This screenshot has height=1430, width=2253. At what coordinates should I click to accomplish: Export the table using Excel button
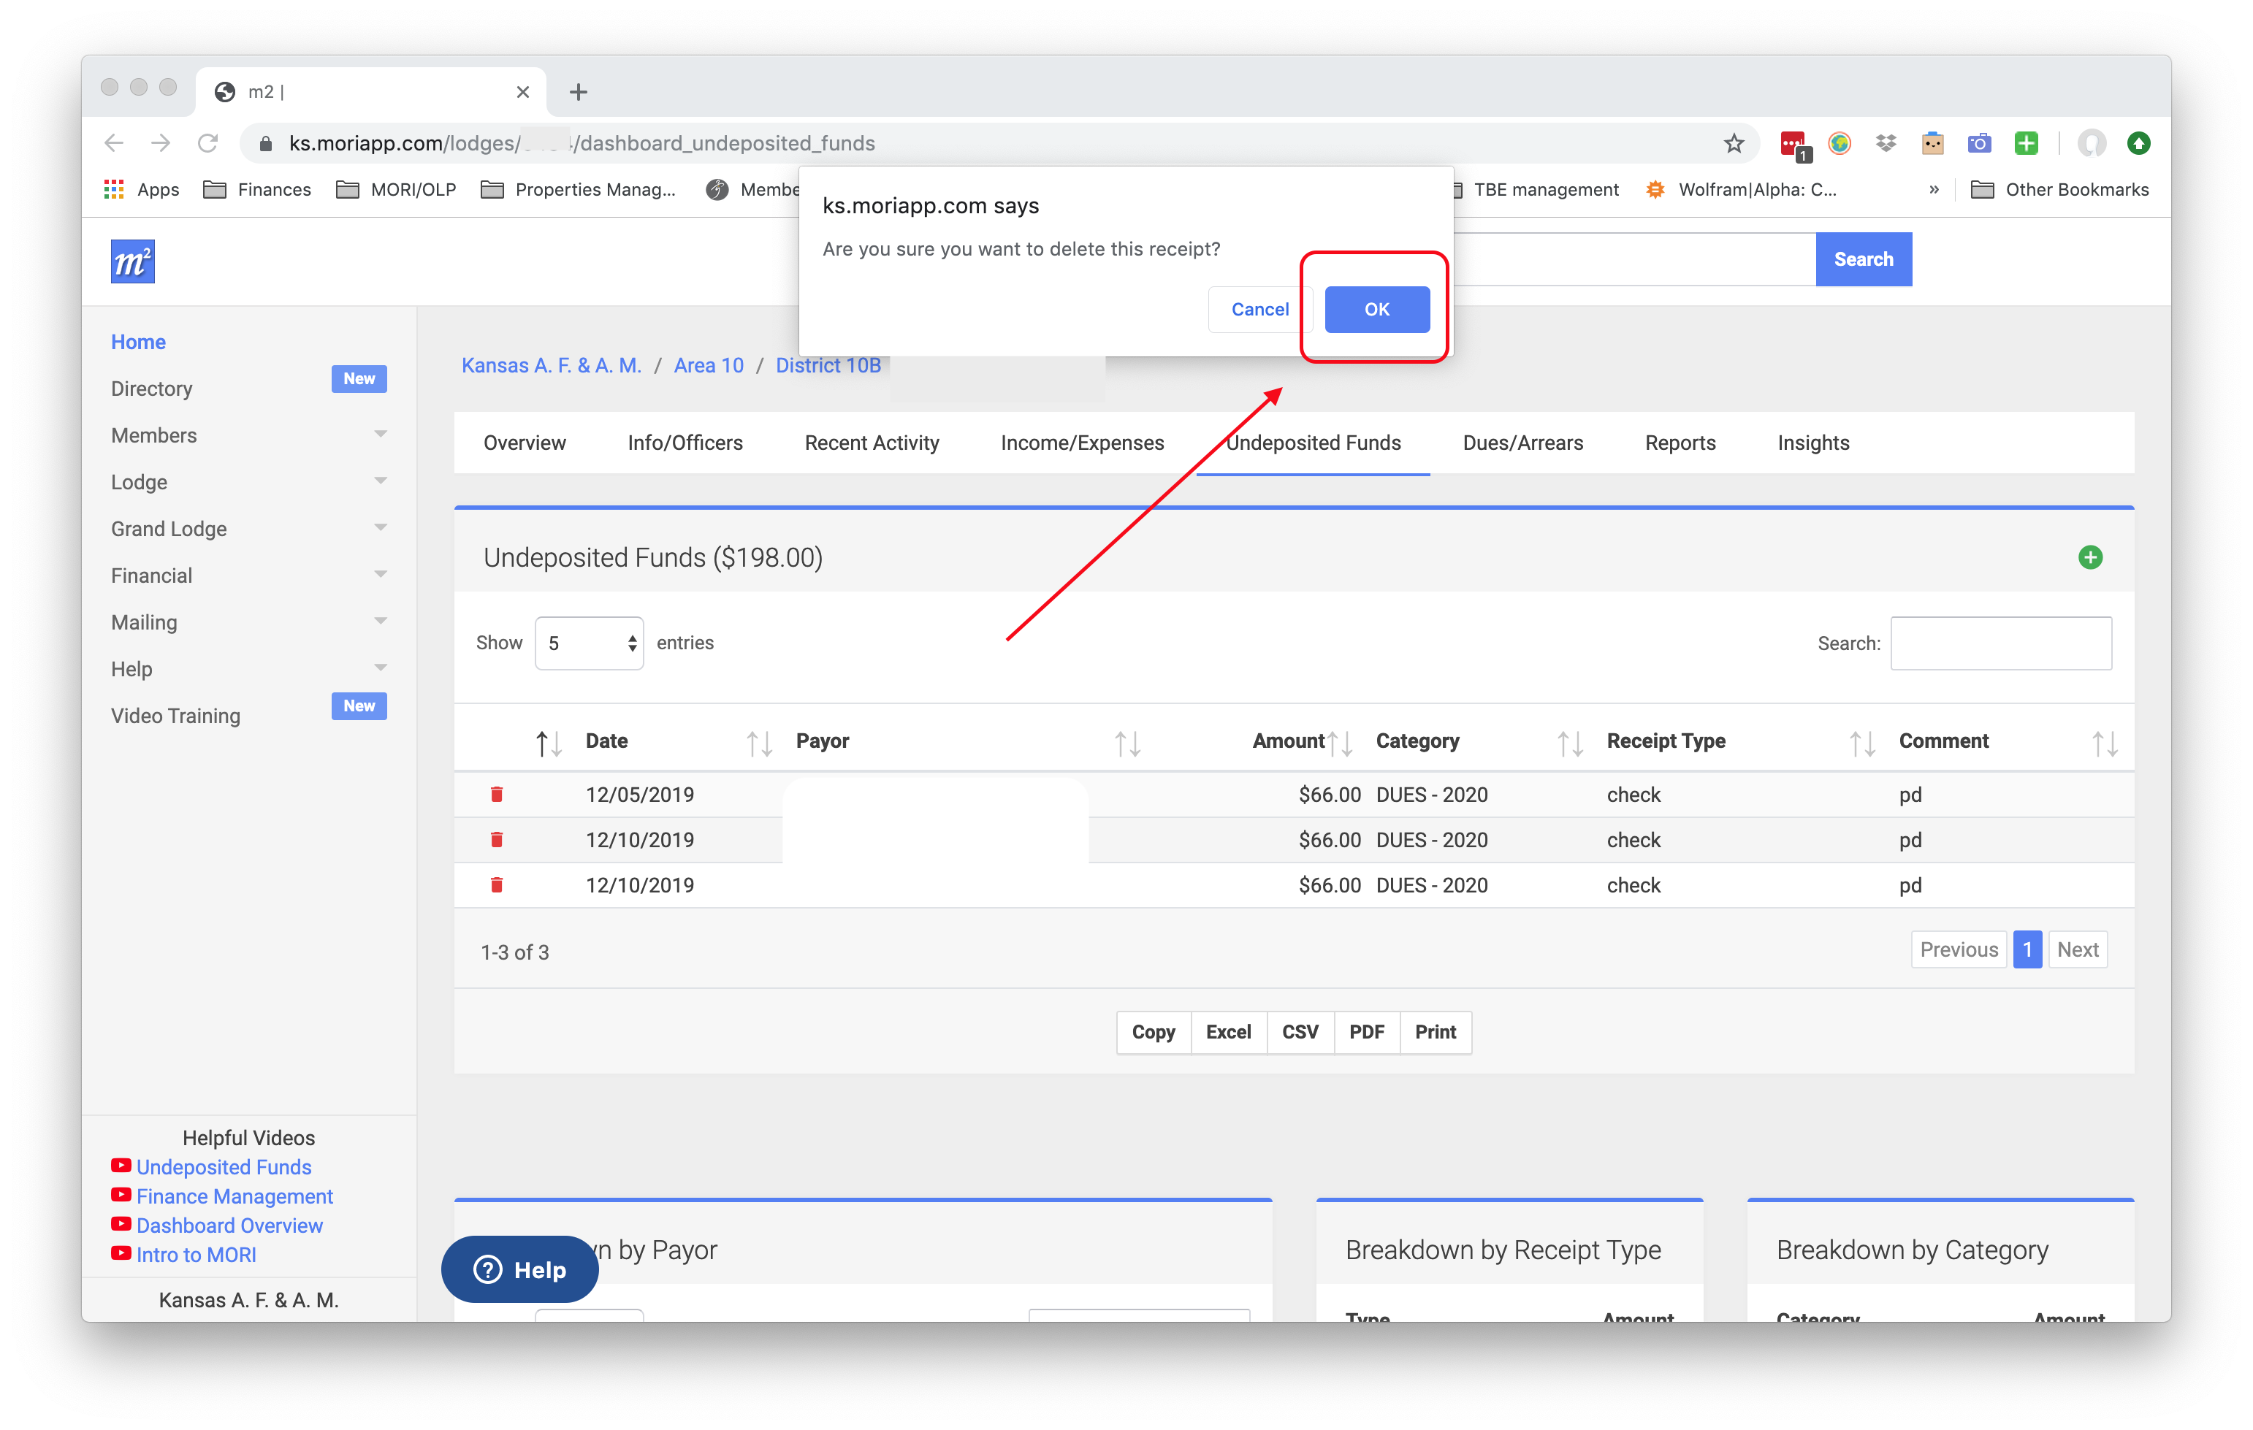[x=1227, y=1031]
